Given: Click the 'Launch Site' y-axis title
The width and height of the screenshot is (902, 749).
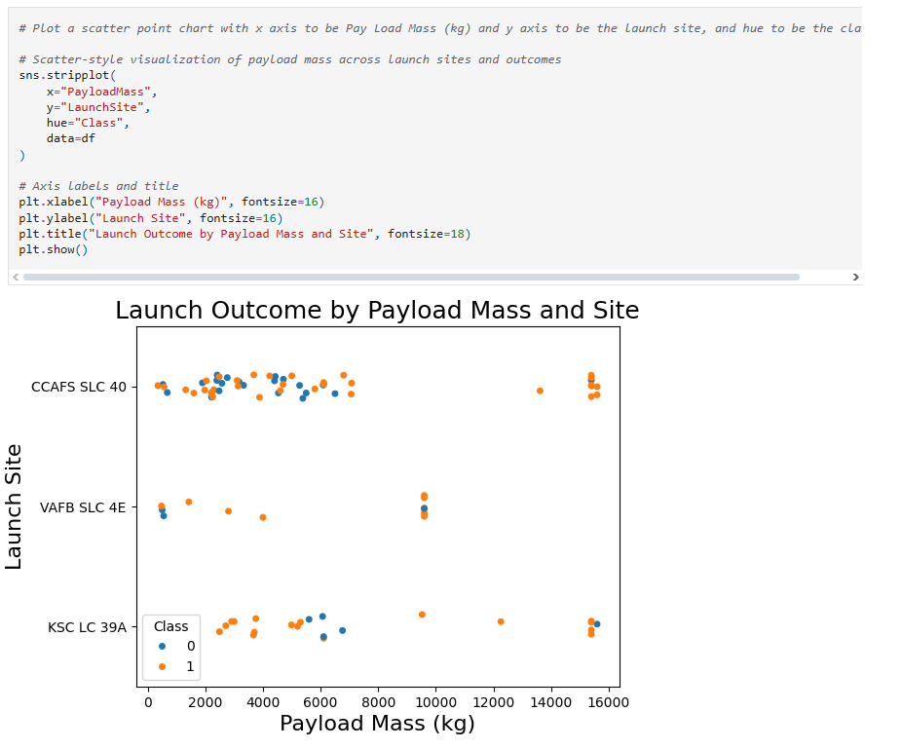Looking at the screenshot, I should point(13,506).
